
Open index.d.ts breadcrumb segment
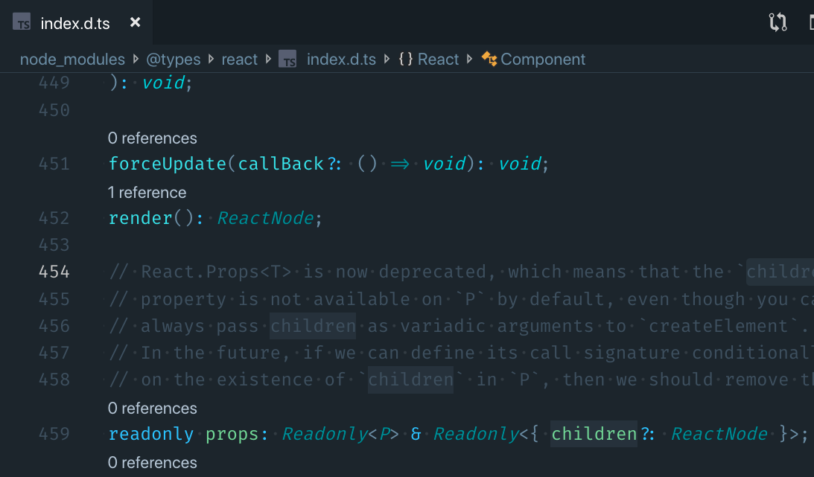[x=341, y=59]
